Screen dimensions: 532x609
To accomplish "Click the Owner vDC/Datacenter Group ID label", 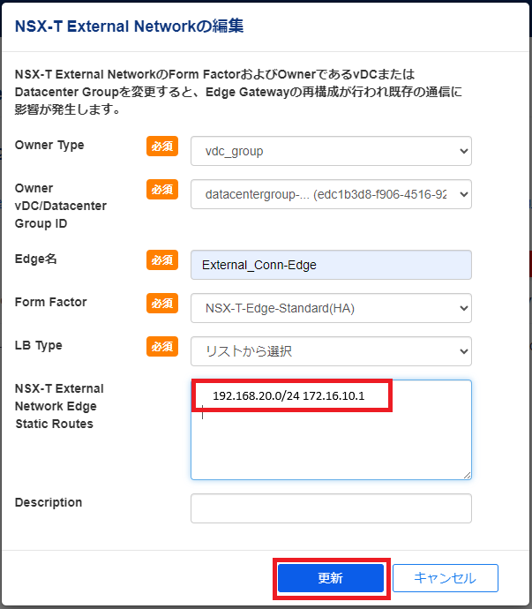I will [x=61, y=206].
